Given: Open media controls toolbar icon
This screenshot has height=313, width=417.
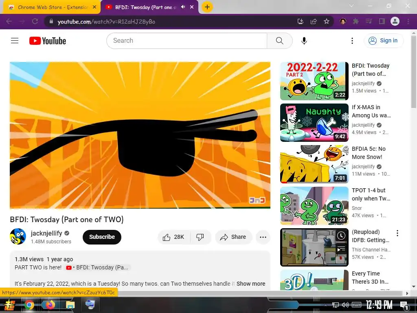Looking at the screenshot, I should coord(369,21).
